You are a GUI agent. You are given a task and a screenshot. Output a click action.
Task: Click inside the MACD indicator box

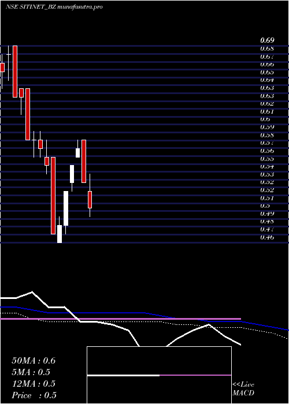pos(159,375)
